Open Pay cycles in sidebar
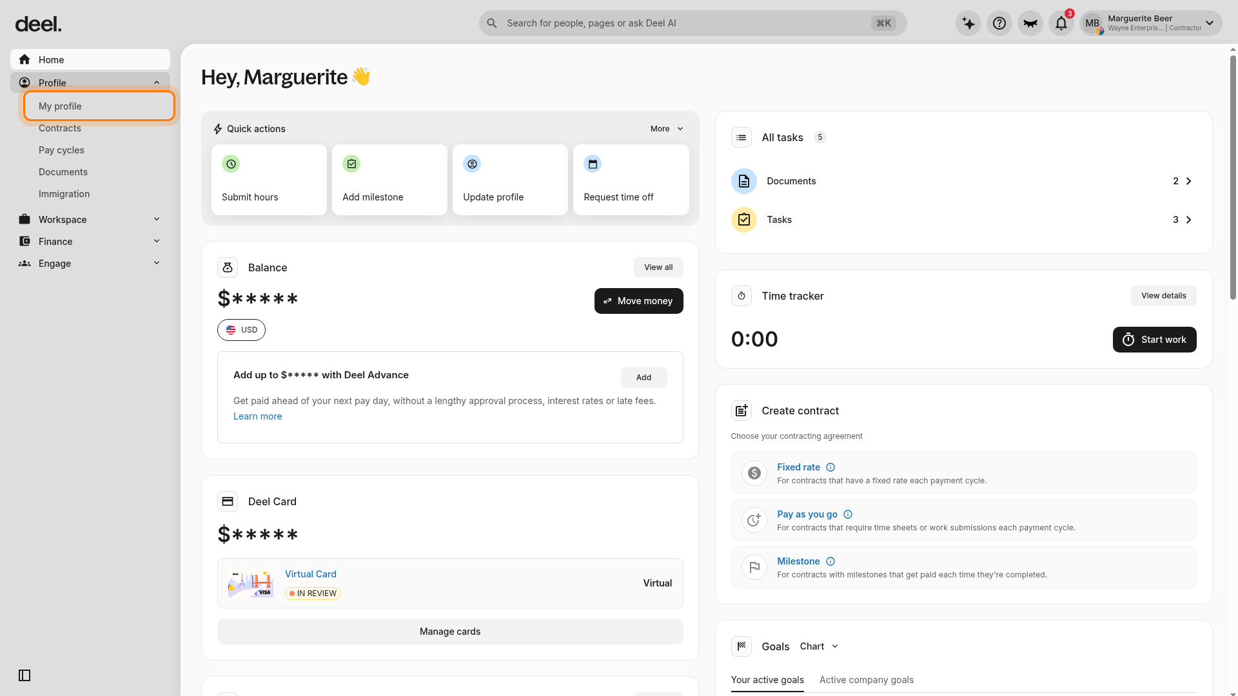 click(61, 150)
